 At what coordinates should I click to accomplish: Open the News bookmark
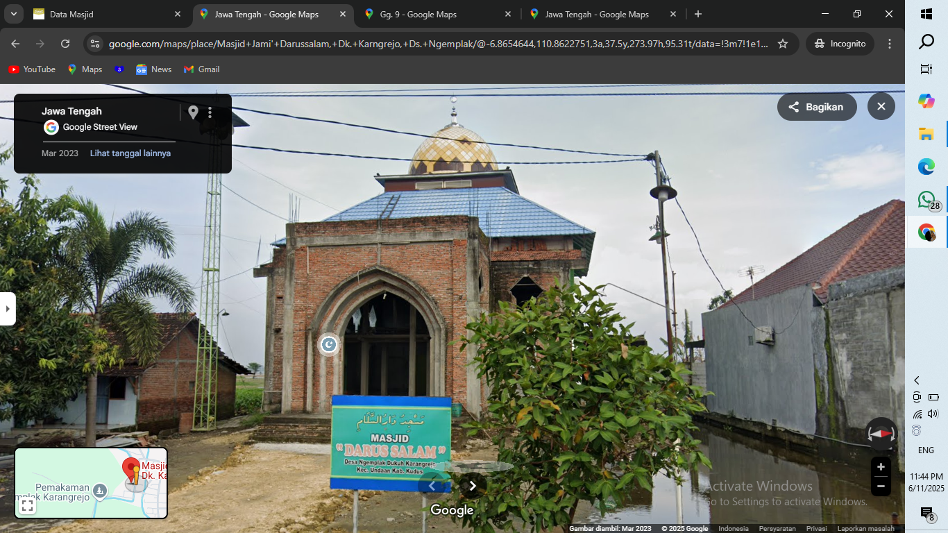click(x=153, y=69)
